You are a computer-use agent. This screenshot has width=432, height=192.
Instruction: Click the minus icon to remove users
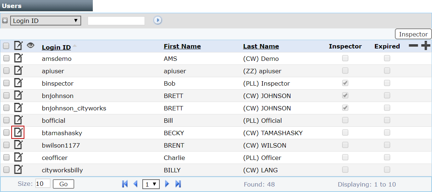[x=413, y=46]
